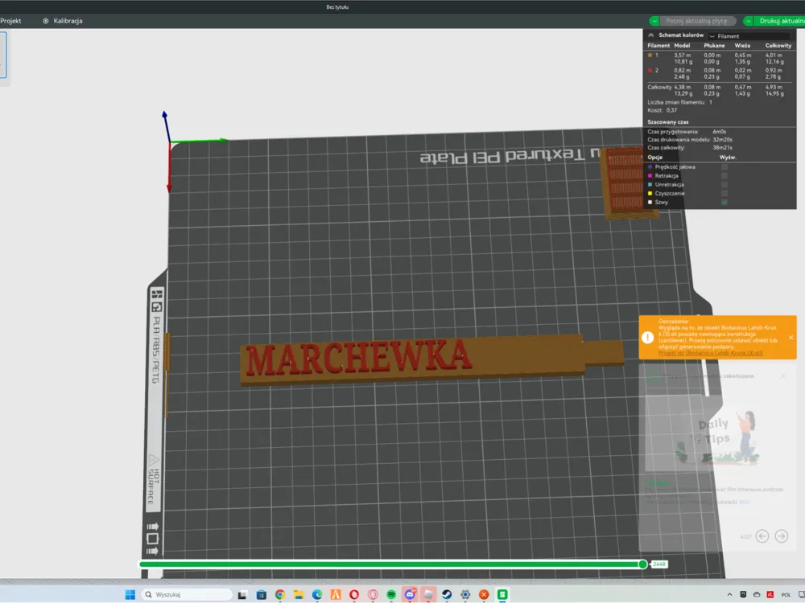The image size is (805, 603).
Task: Show the next Daily Tip arrow
Action: (782, 535)
